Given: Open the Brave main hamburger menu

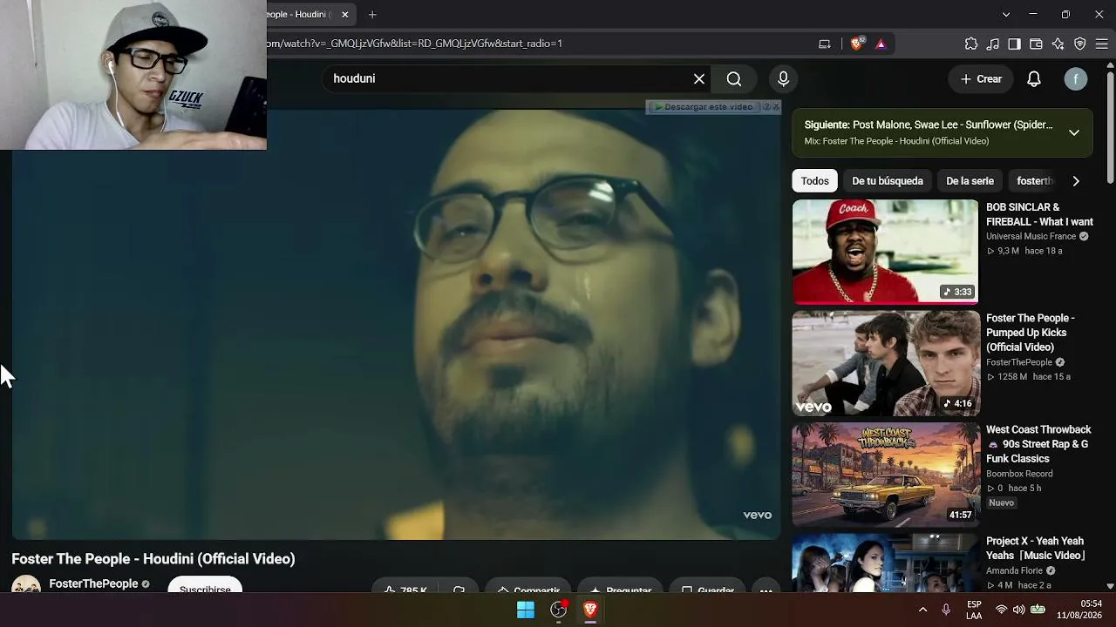Looking at the screenshot, I should click(1101, 44).
